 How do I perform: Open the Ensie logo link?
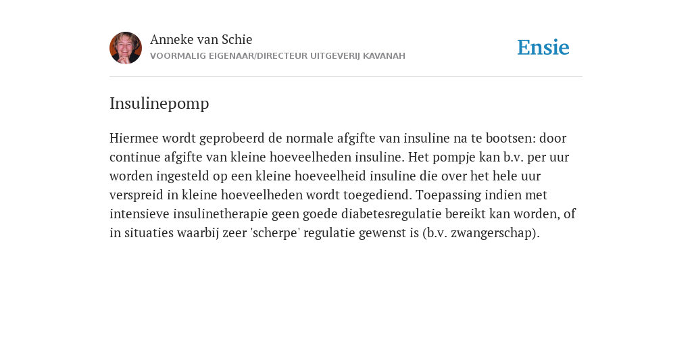pyautogui.click(x=543, y=47)
